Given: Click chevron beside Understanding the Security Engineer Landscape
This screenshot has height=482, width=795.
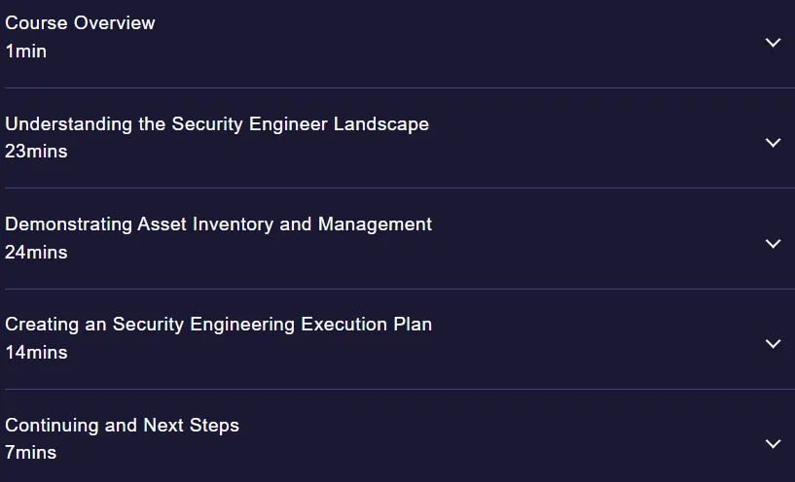Looking at the screenshot, I should click(x=773, y=143).
